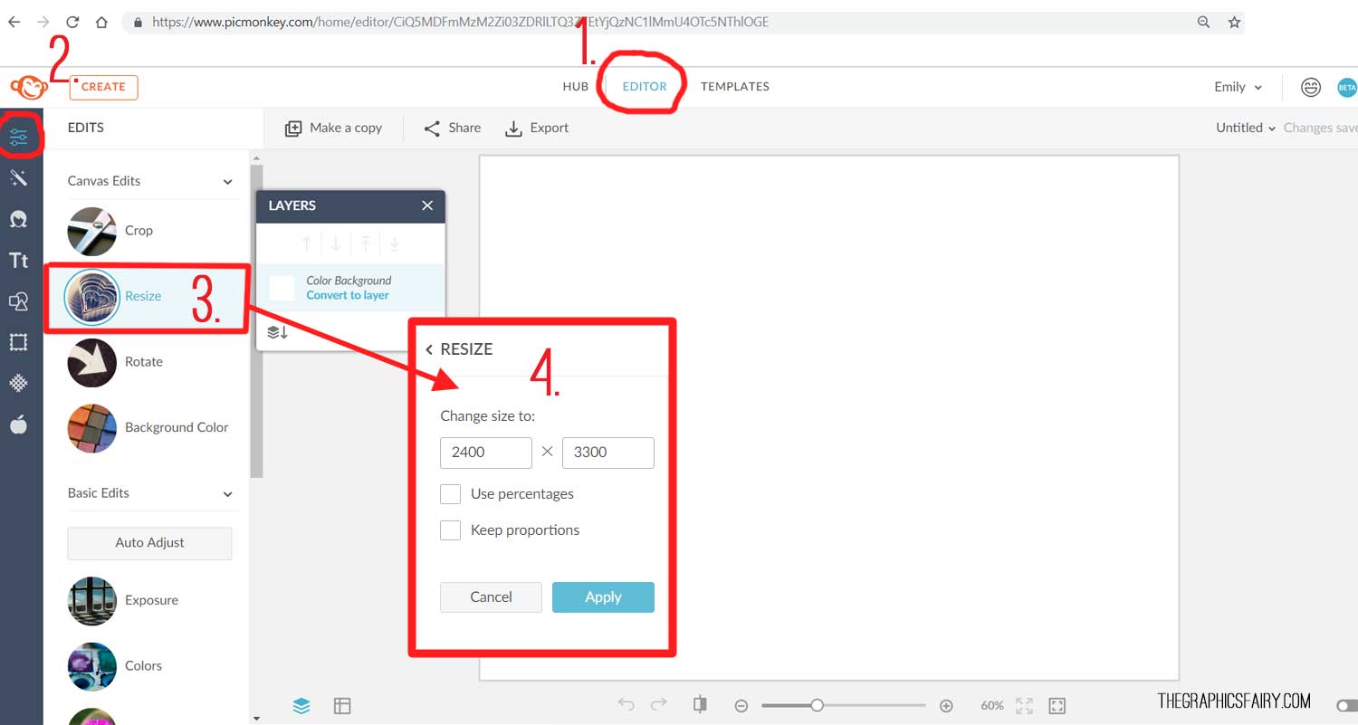Click the zoom level slider handle
1358x725 pixels.
click(817, 705)
